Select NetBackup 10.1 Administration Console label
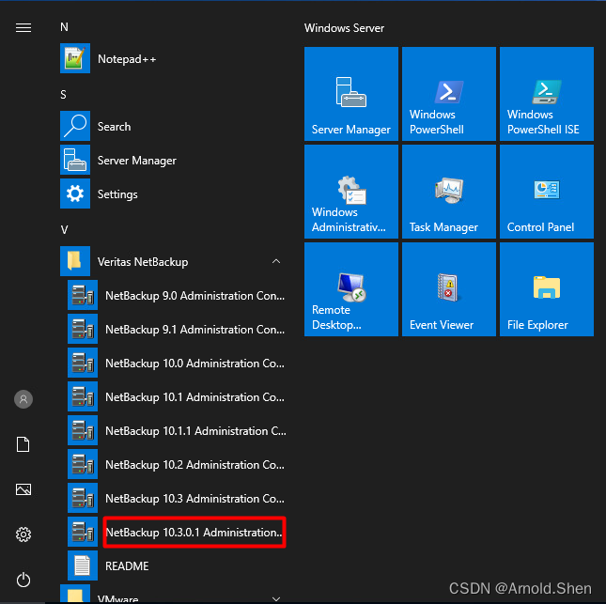This screenshot has width=606, height=604. tap(194, 397)
